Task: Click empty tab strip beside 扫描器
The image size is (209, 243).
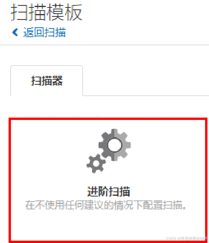Action: click(146, 80)
